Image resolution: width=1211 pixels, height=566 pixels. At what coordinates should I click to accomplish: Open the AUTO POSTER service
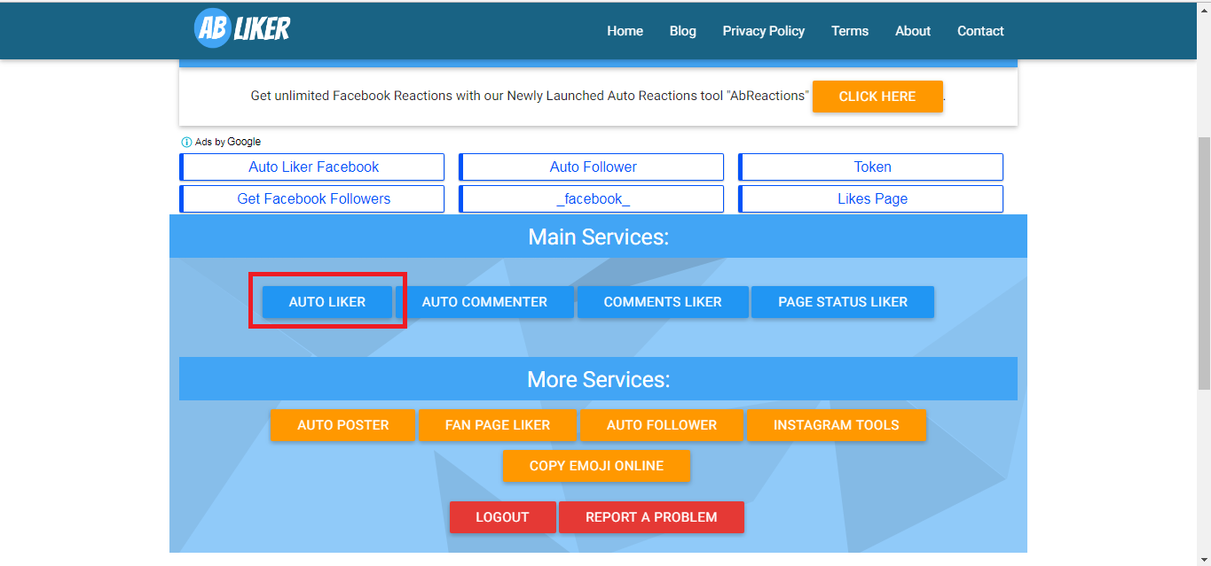click(342, 425)
